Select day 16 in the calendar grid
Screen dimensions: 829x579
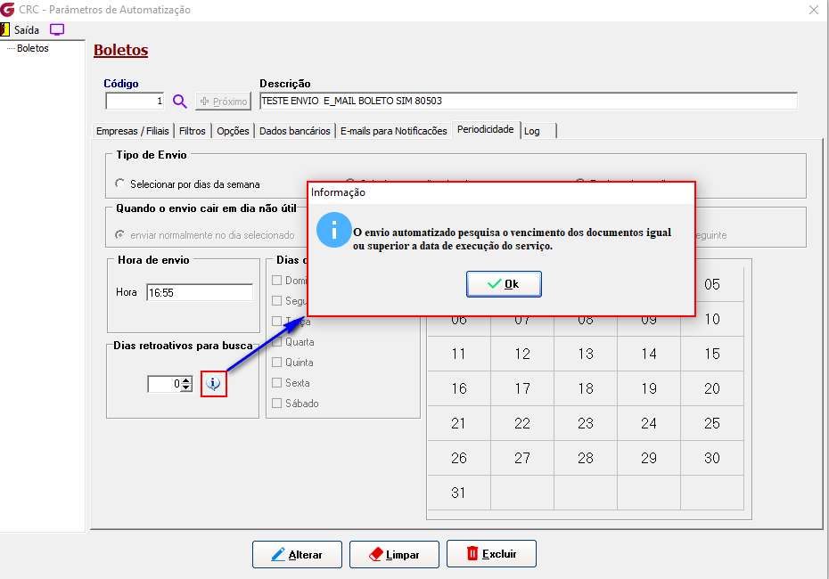[x=459, y=388]
